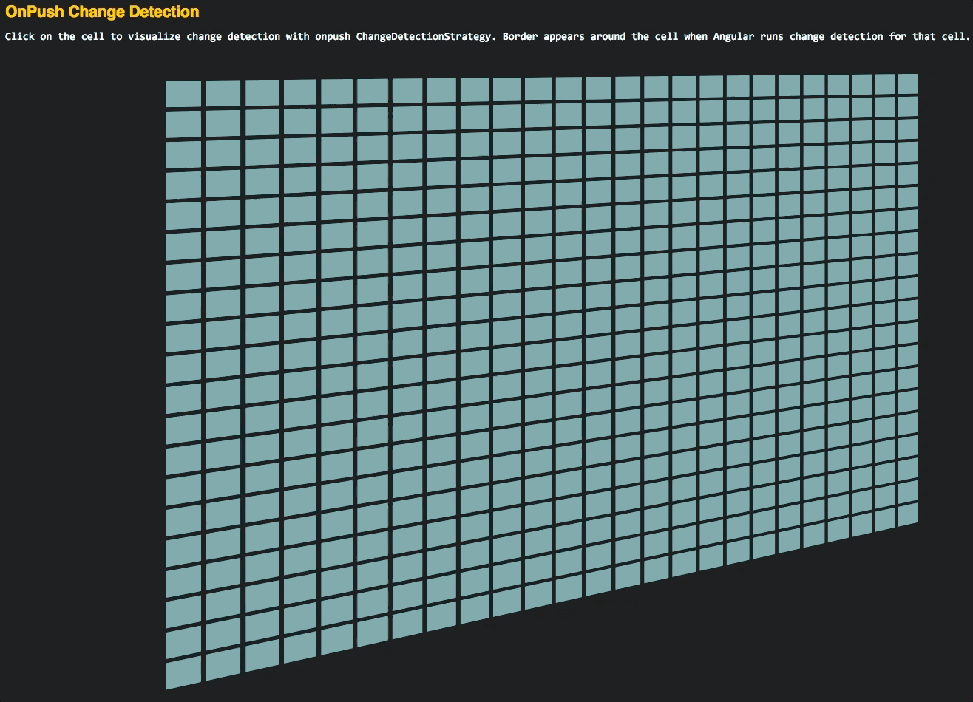
Task: Click the top-left cell of the grid
Action: click(x=183, y=94)
